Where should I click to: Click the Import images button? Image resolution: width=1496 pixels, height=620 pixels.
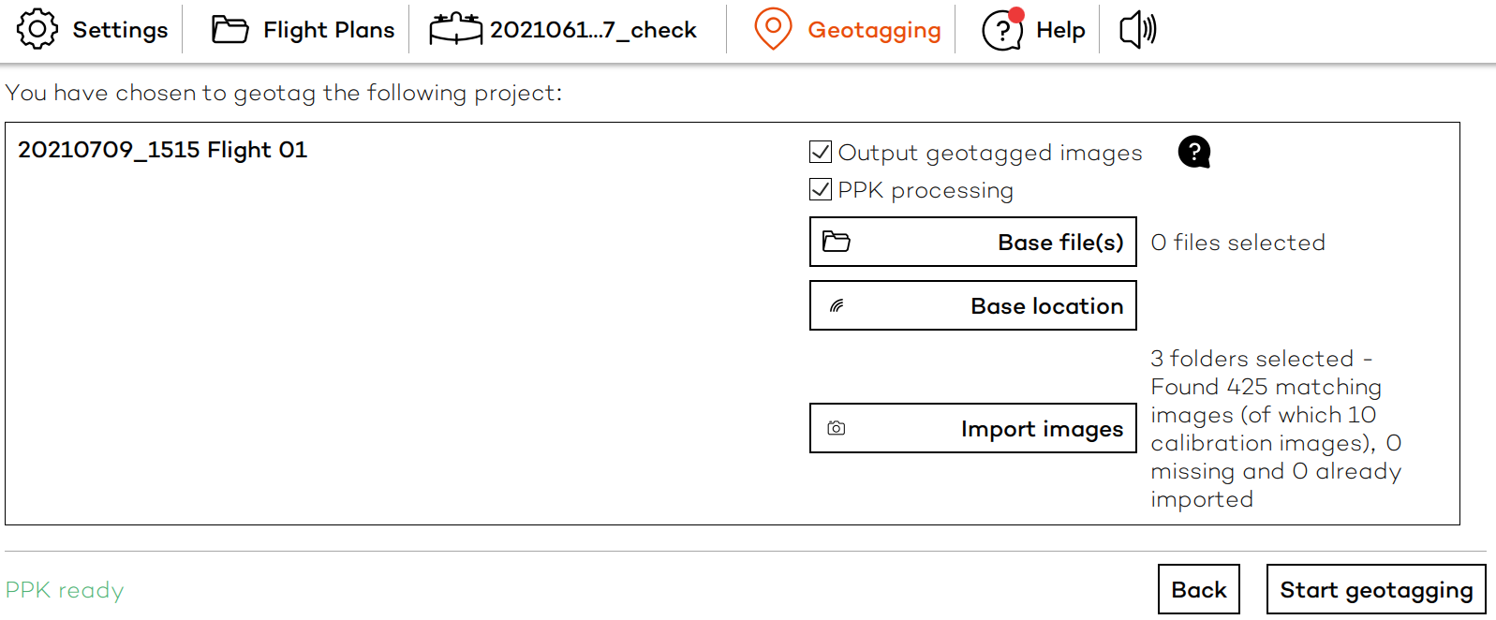tap(972, 428)
